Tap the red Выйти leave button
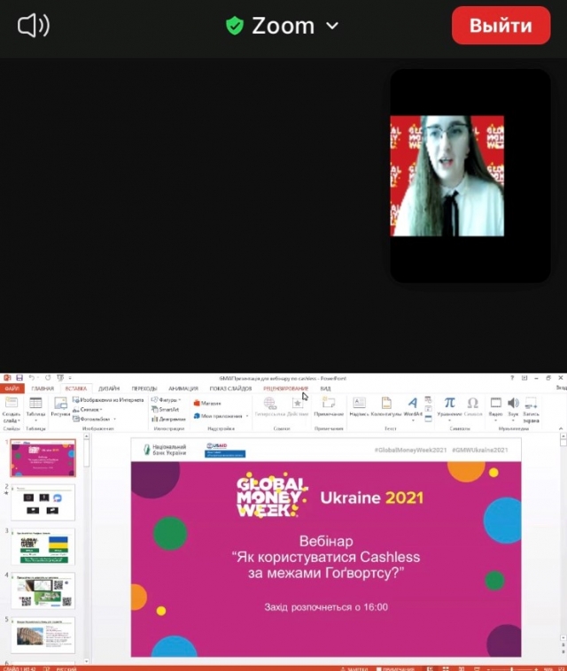The width and height of the screenshot is (567, 671). 501,26
